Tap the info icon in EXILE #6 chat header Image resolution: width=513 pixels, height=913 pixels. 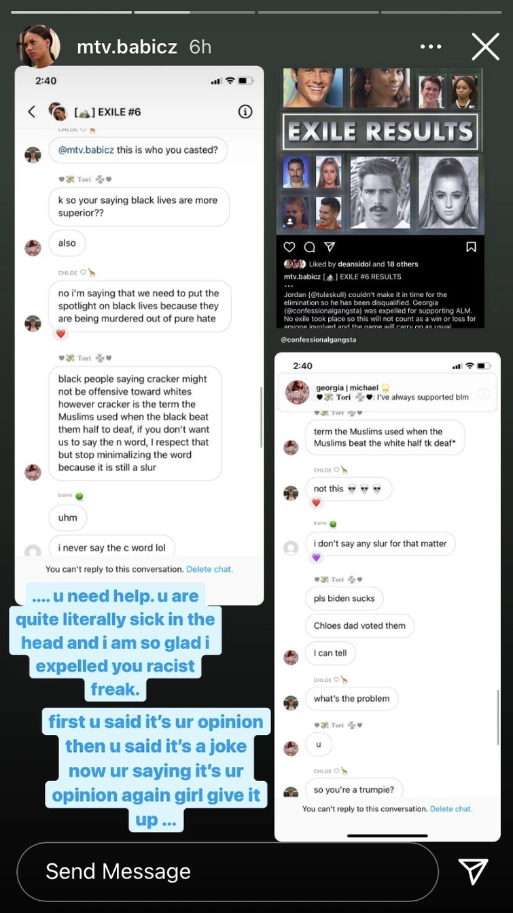[245, 111]
